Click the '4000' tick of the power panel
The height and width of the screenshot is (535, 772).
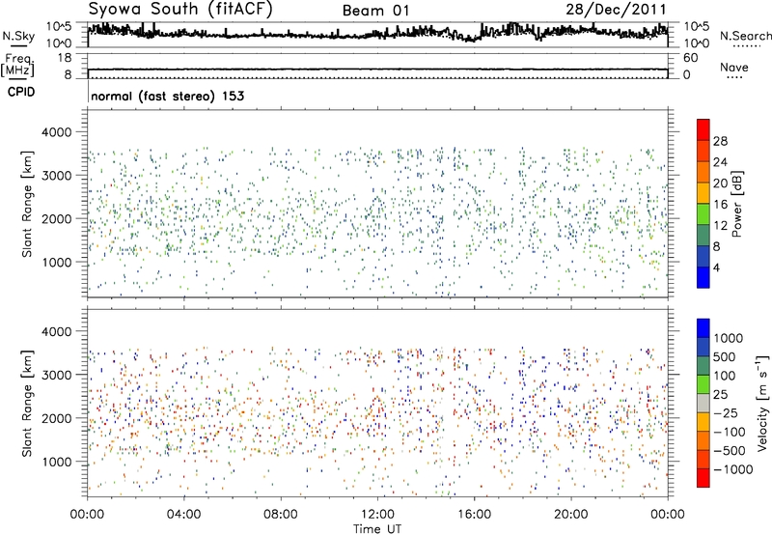point(56,132)
